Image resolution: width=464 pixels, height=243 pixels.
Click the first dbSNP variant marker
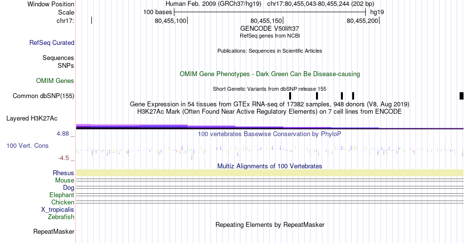290,96
